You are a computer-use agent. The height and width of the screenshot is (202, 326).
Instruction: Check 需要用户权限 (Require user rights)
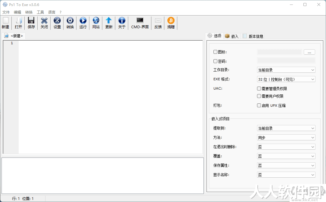click(259, 96)
